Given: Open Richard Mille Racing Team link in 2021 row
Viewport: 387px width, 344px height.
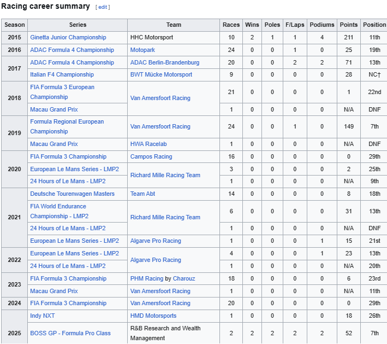Looking at the screenshot, I should [165, 217].
